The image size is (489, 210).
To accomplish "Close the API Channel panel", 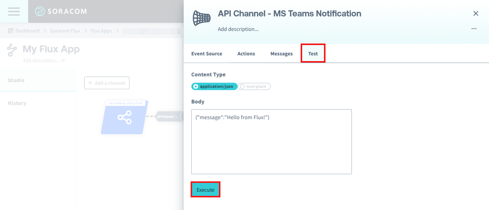I will tap(476, 13).
